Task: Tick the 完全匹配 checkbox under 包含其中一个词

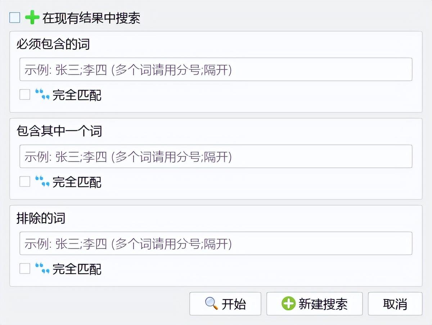Action: (25, 182)
